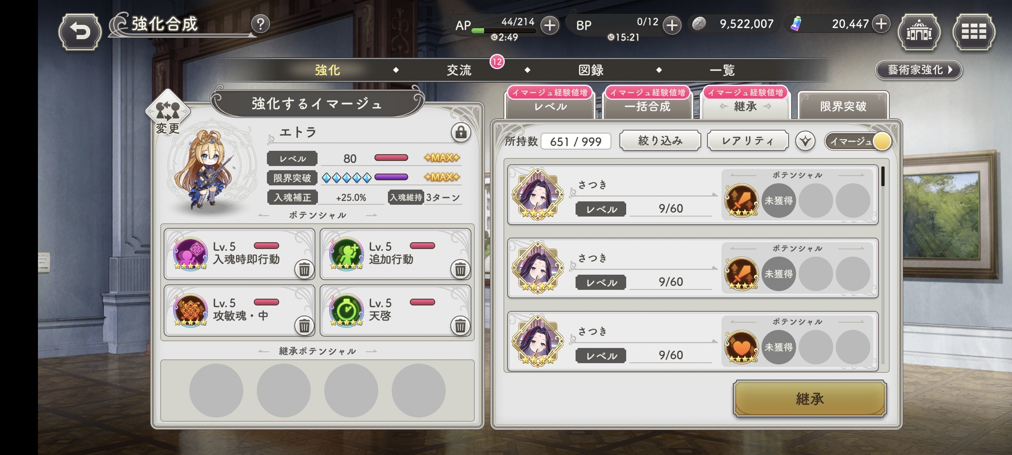Click the image list scrollbar
Image resolution: width=1012 pixels, height=455 pixels.
(883, 265)
